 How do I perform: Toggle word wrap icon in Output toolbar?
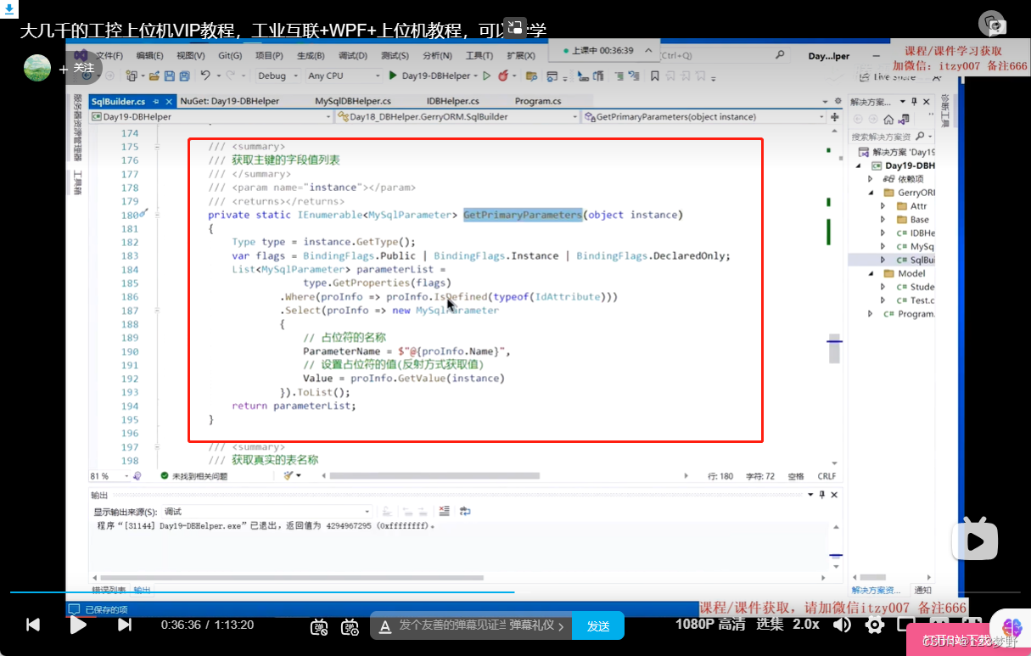tap(464, 511)
